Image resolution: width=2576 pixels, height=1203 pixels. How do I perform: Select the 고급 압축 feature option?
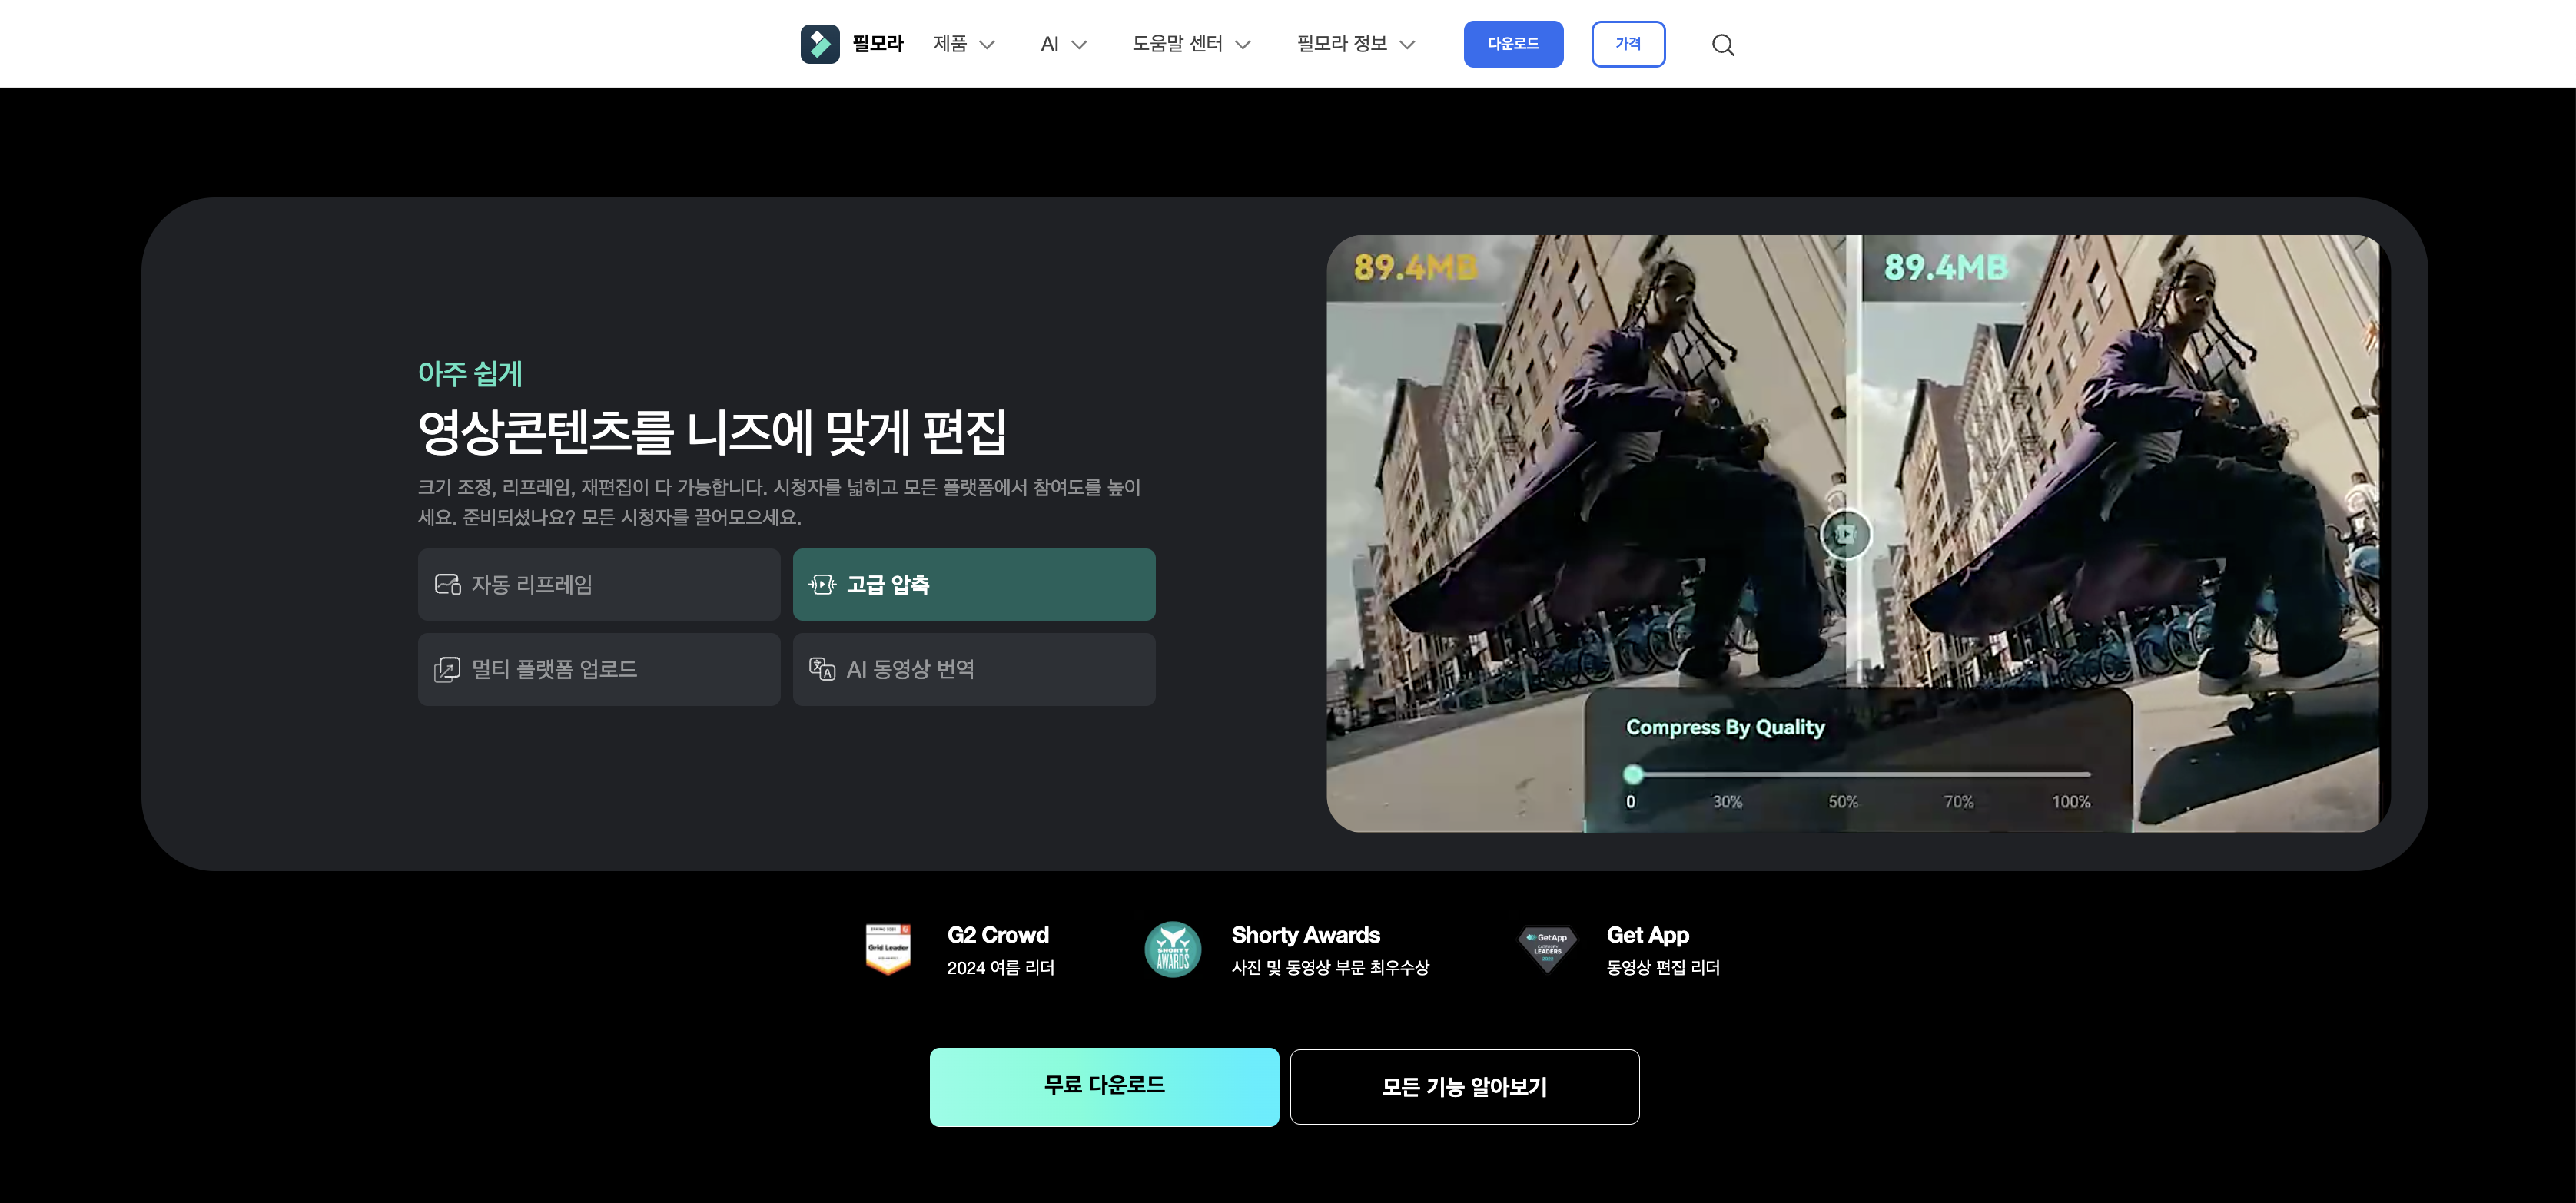pos(973,584)
